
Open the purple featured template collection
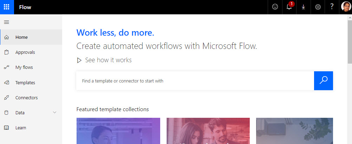click(x=118, y=131)
